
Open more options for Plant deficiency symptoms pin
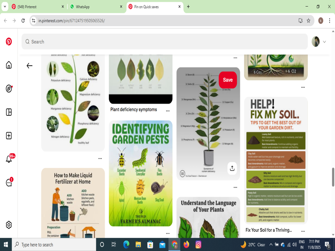pos(167,111)
